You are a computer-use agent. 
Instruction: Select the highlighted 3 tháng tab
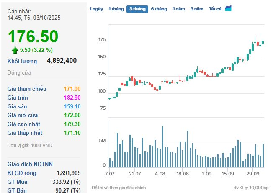click(x=137, y=9)
